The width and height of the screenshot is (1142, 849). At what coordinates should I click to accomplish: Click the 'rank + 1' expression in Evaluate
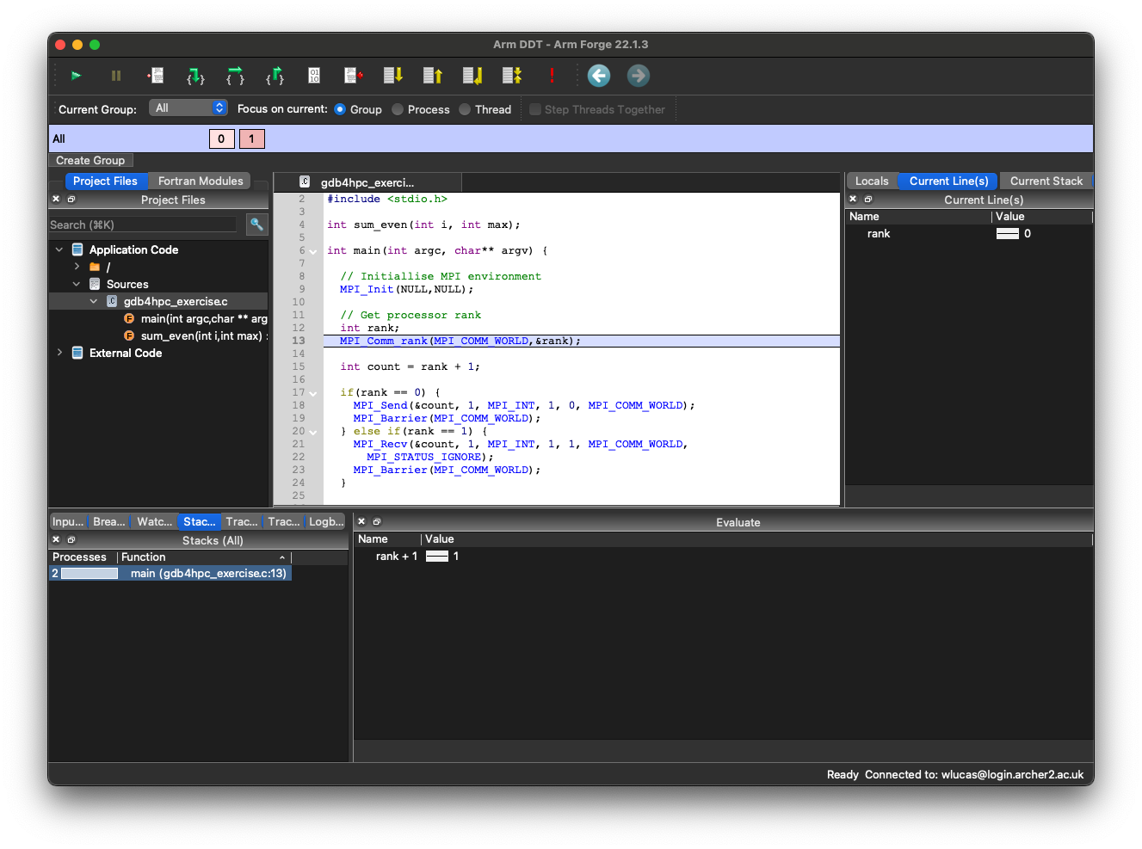tap(397, 556)
